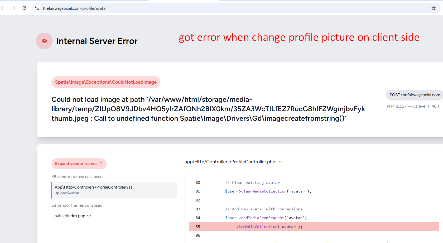Click the POST thefairwaysocial.com request badge
This screenshot has width=443, height=243.
point(415,95)
